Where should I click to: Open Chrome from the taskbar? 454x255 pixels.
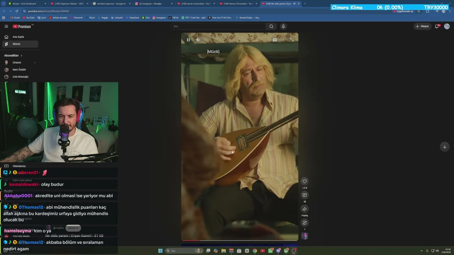coord(255,251)
